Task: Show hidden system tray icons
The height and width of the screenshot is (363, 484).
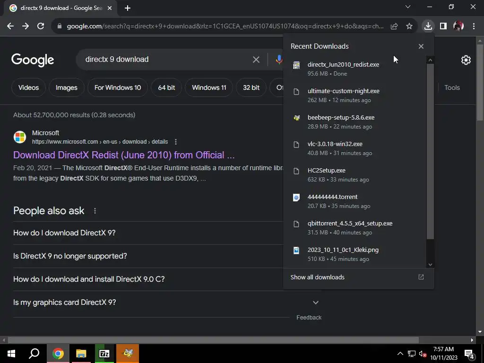Action: click(400, 354)
